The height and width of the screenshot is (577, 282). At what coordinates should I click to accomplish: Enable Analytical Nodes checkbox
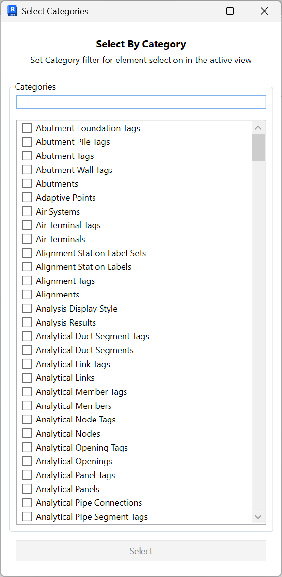tap(27, 433)
